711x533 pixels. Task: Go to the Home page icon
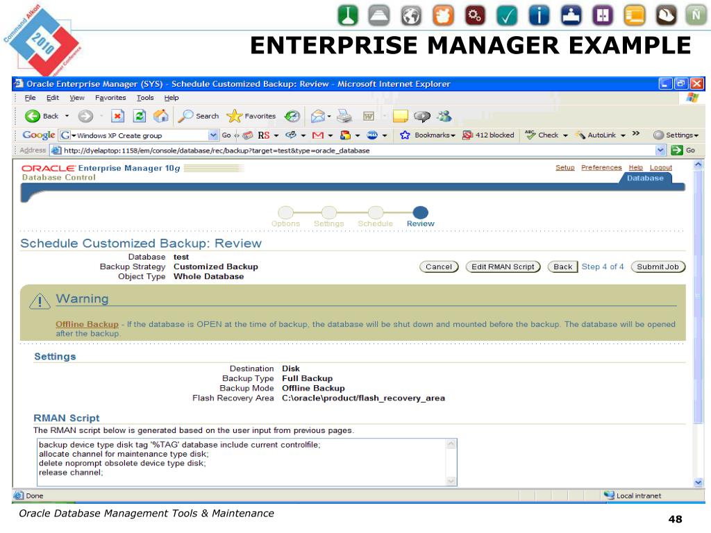(x=160, y=116)
